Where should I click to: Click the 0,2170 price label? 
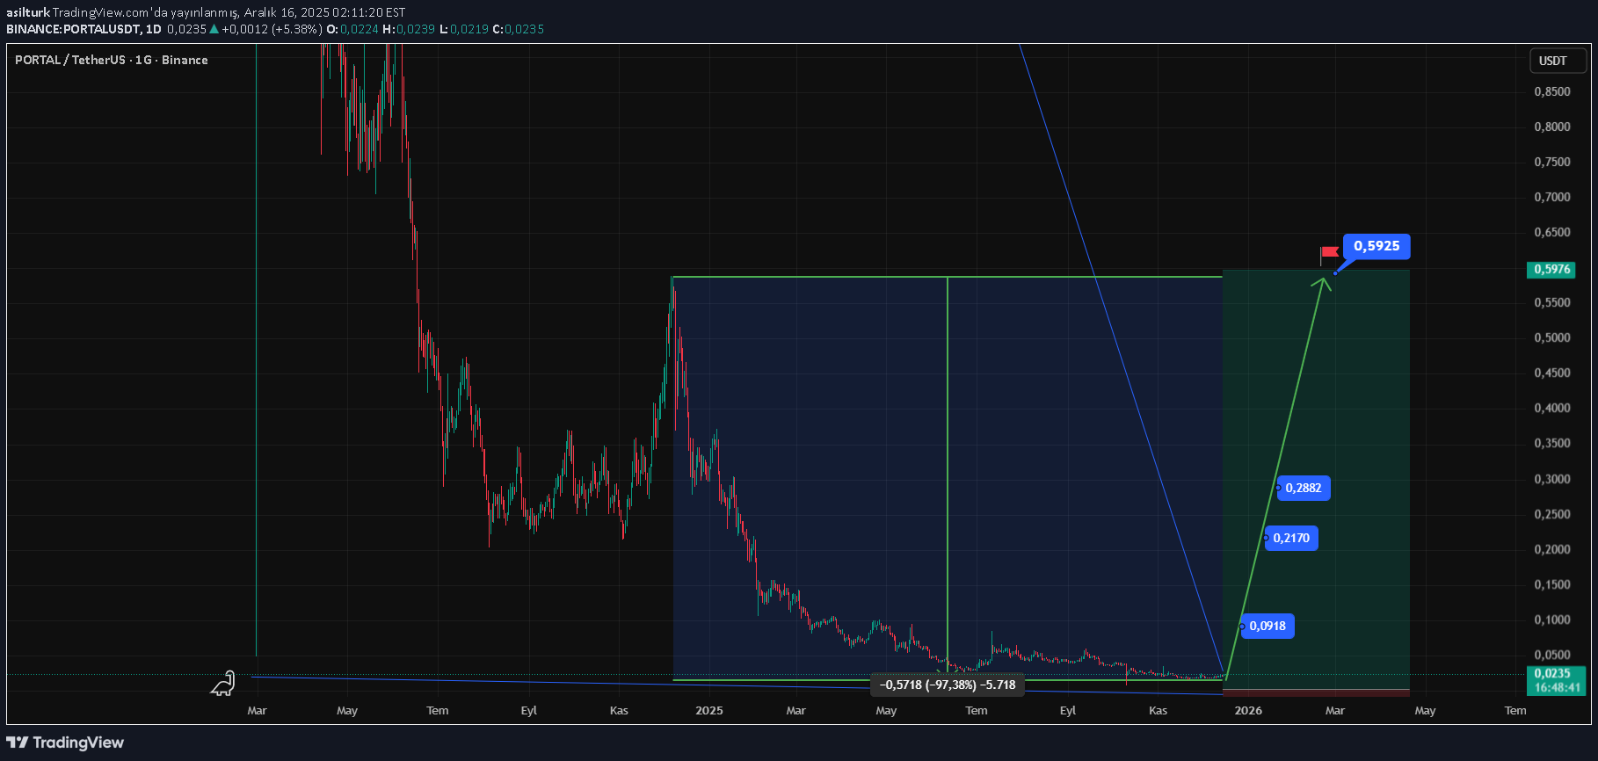(x=1290, y=538)
